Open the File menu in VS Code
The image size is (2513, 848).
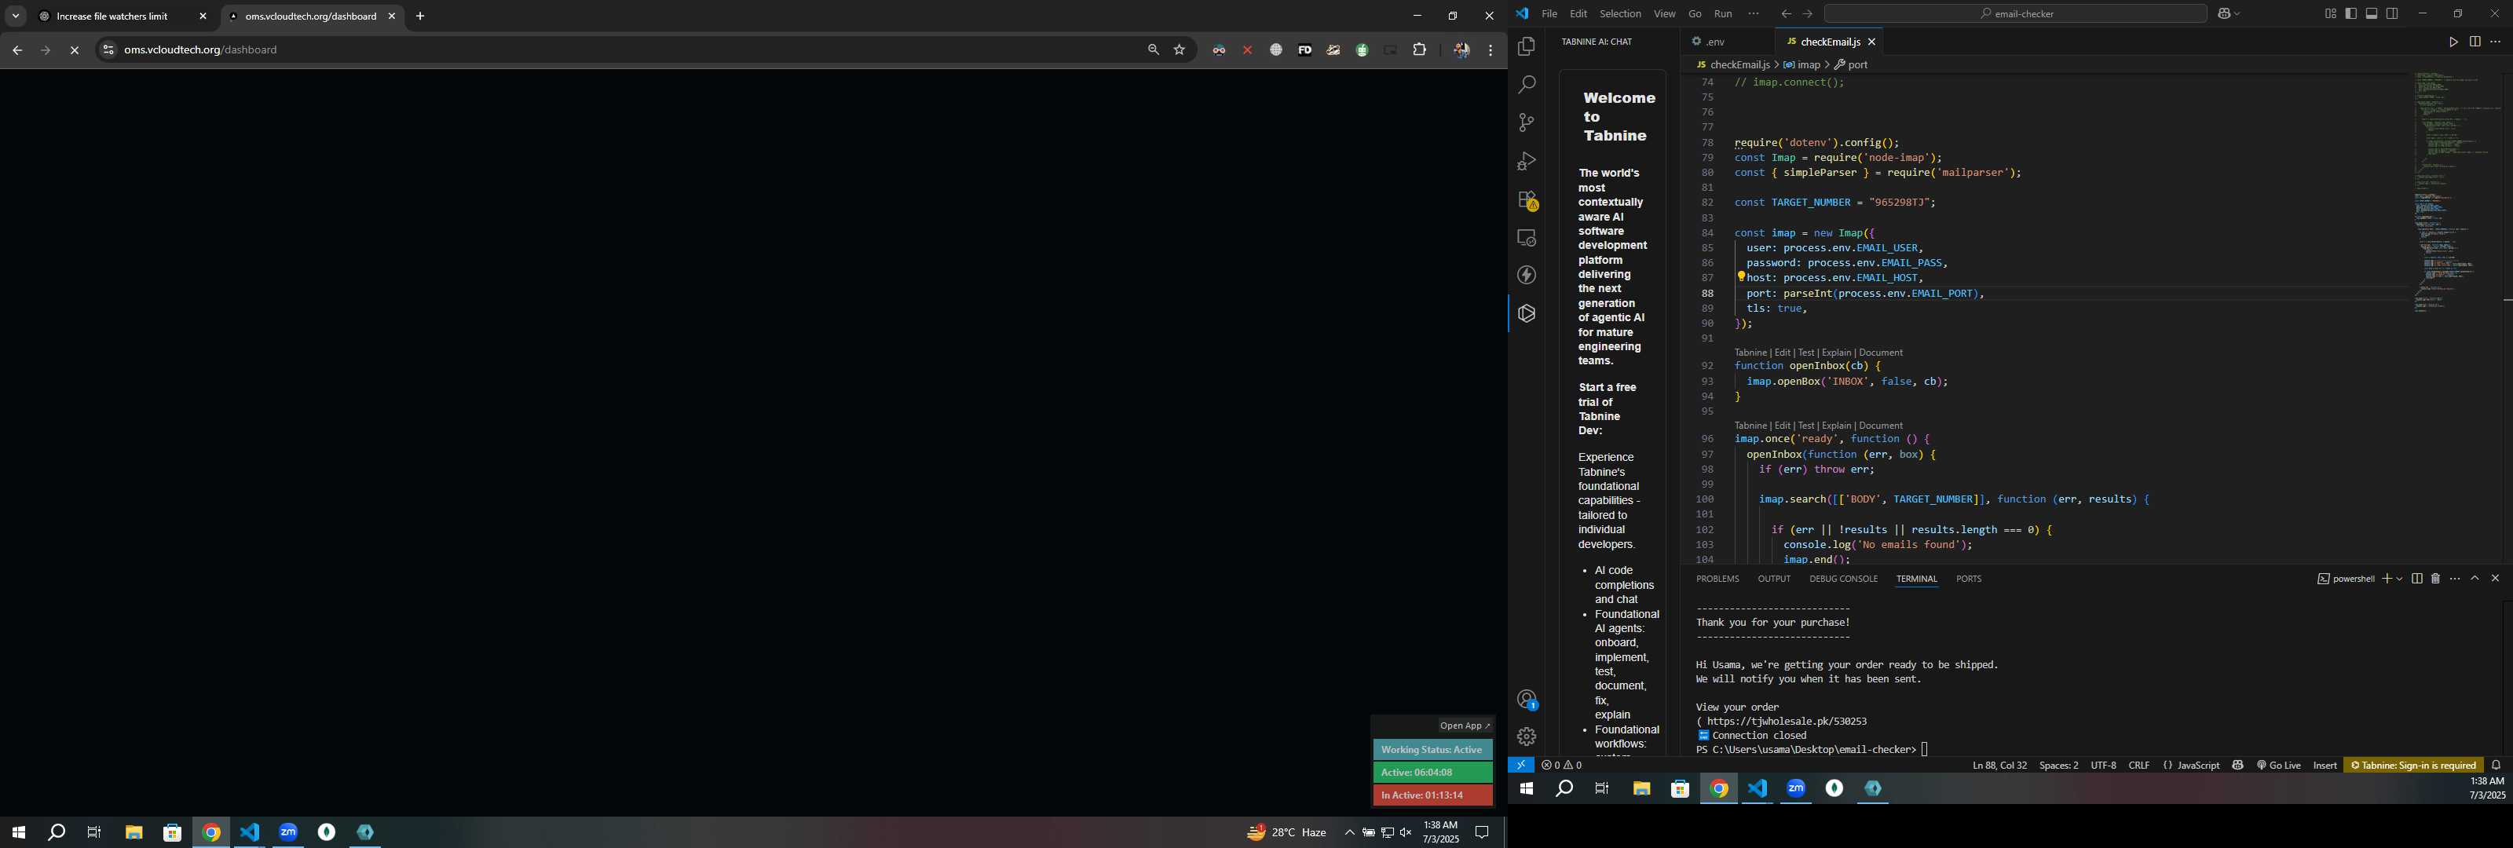1549,13
